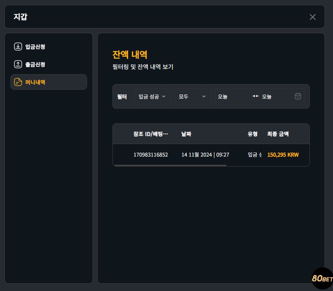The height and width of the screenshot is (291, 333).
Task: Click the 80BET logo badge
Action: [x=322, y=278]
